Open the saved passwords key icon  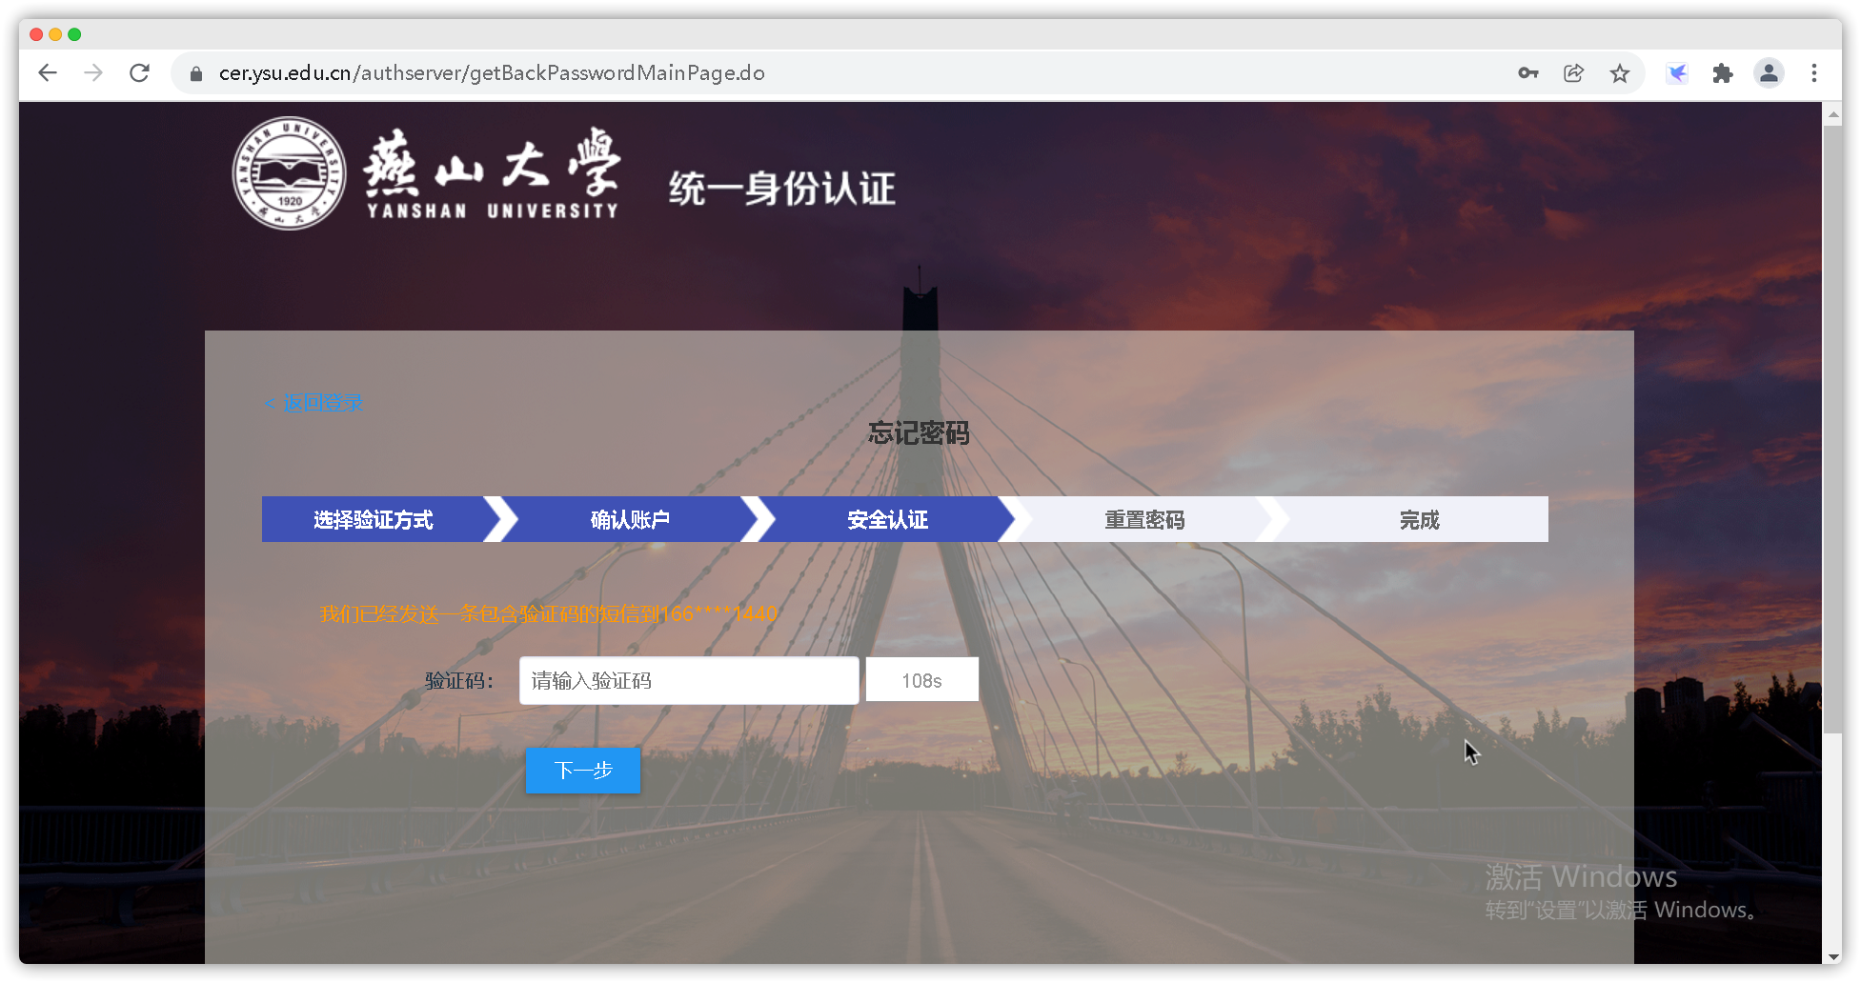[x=1527, y=73]
